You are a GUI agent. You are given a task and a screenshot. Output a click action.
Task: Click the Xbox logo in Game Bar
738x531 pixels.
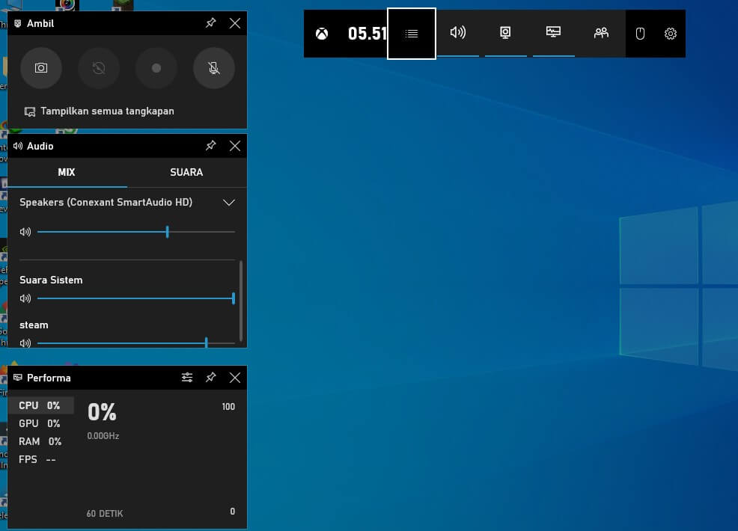coord(322,34)
